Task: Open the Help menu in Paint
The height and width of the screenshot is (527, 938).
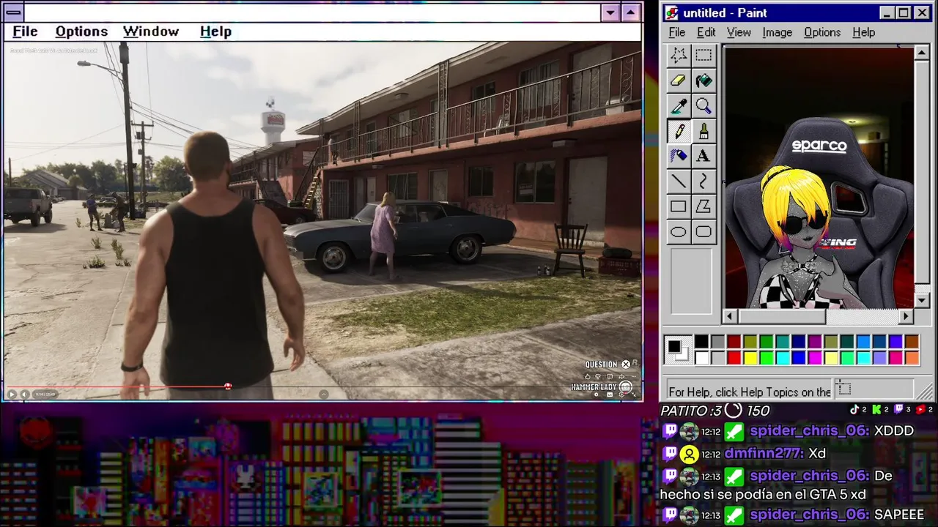Action: click(x=863, y=32)
